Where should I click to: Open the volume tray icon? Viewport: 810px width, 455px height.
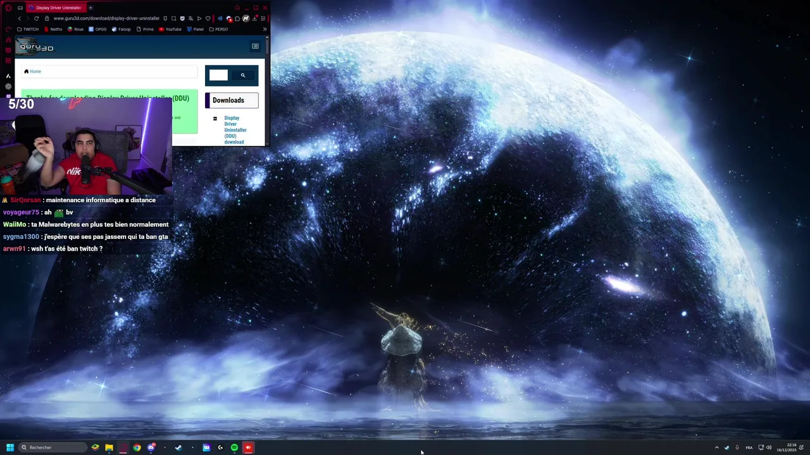[769, 447]
